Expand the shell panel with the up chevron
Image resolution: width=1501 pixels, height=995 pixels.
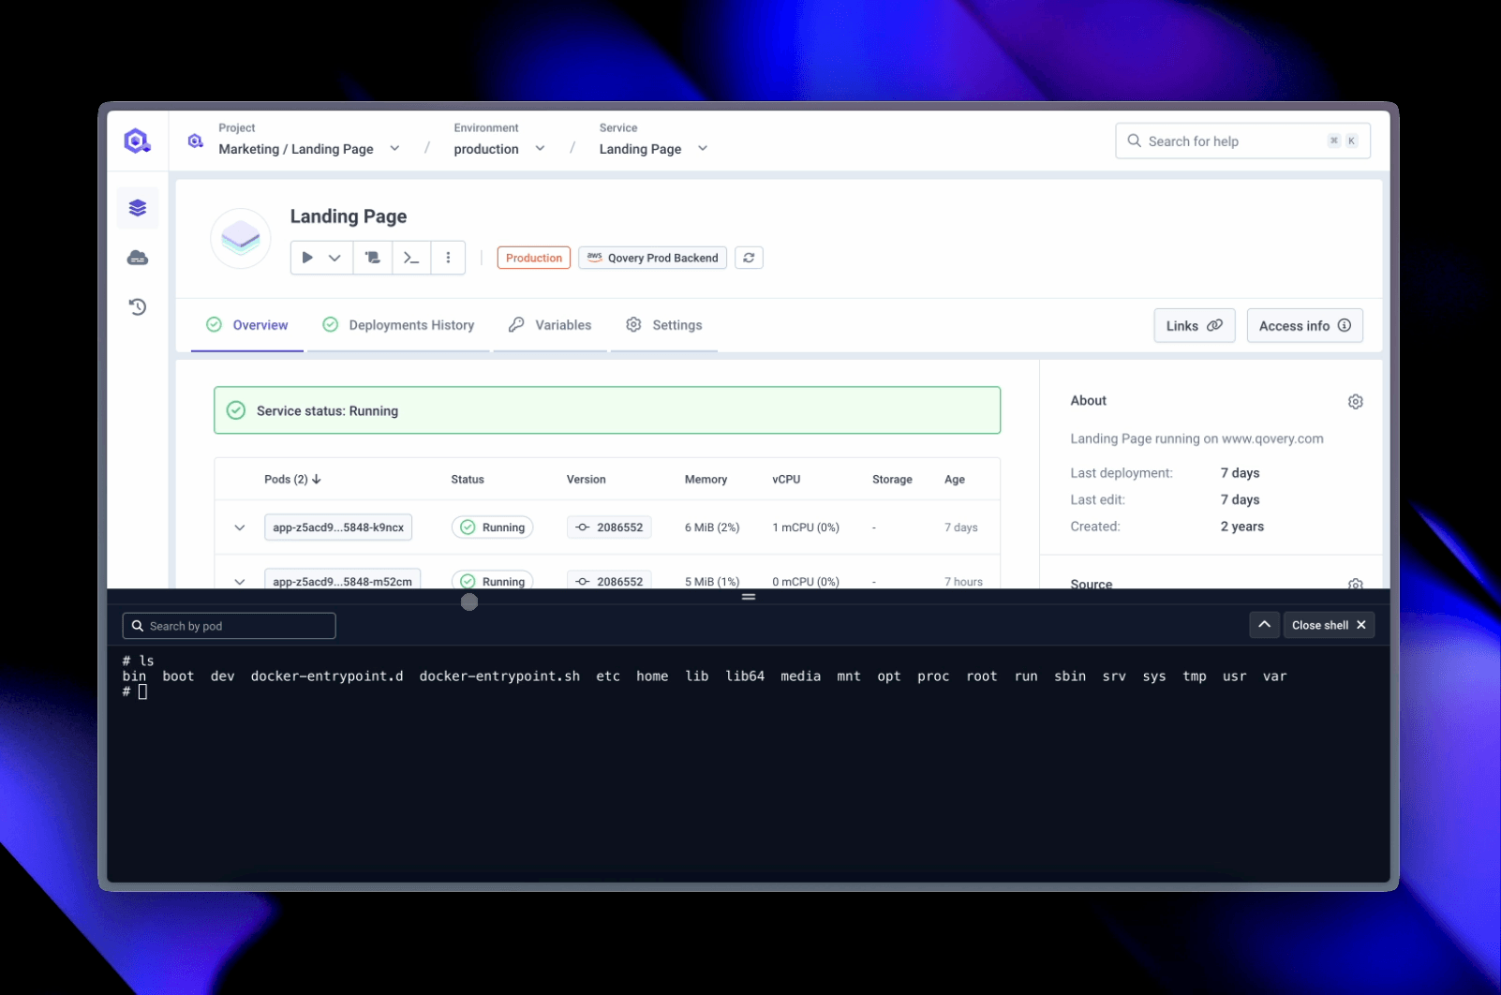pyautogui.click(x=1264, y=625)
